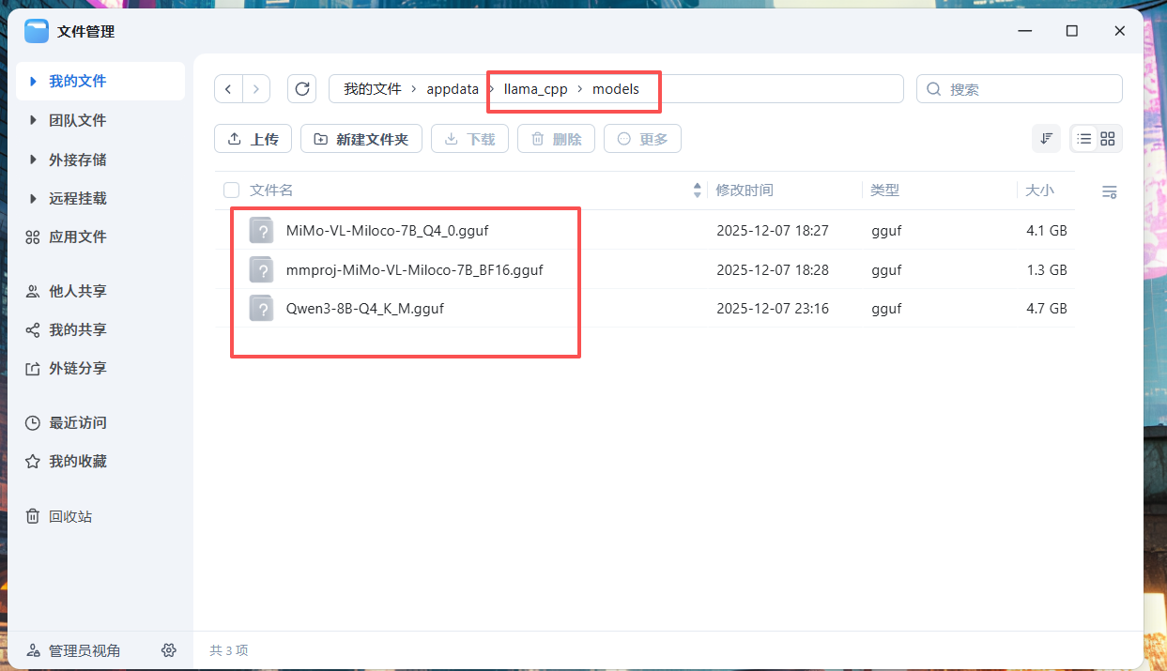Click the 新建文件夹 button

pyautogui.click(x=361, y=139)
